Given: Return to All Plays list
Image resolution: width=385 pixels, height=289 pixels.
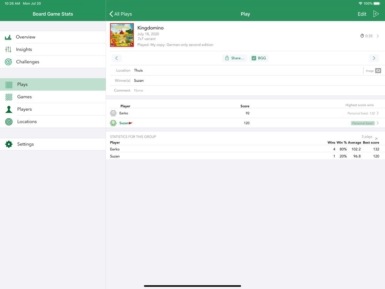Looking at the screenshot, I should pyautogui.click(x=121, y=14).
